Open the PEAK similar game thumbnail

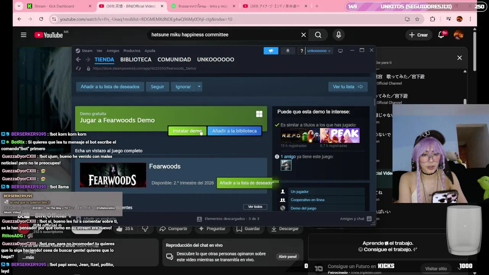coord(340,136)
